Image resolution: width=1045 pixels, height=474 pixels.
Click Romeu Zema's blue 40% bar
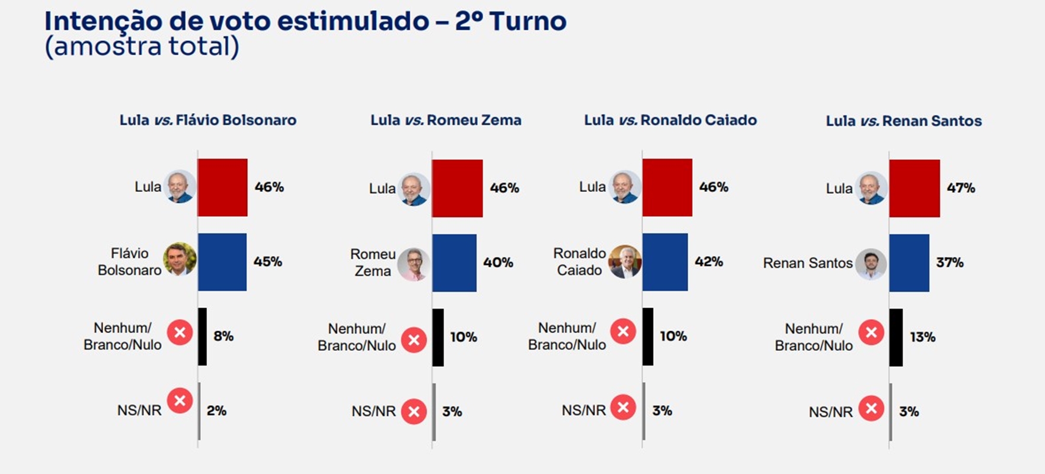(x=454, y=263)
